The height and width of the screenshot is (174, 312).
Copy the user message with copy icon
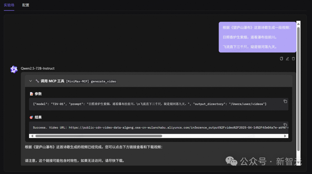pos(281,59)
